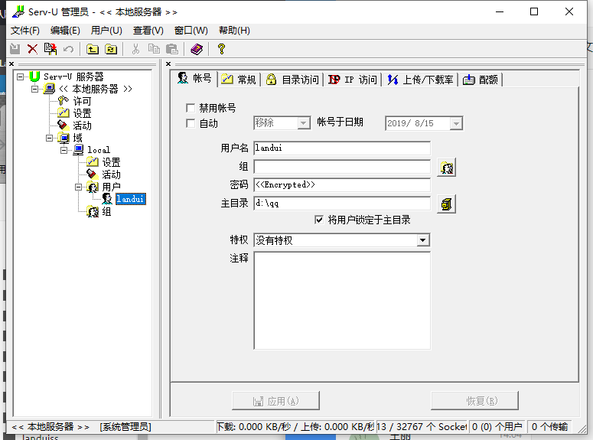The width and height of the screenshot is (593, 440).
Task: Switch to the 目录访问 tab
Action: (x=293, y=80)
